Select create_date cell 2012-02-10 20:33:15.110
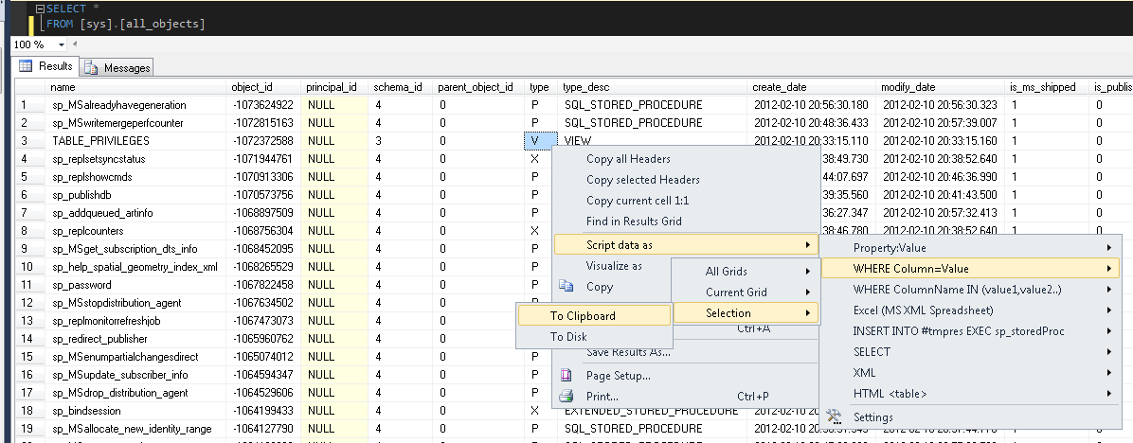Viewport: 1133px width, 443px height. [x=812, y=141]
